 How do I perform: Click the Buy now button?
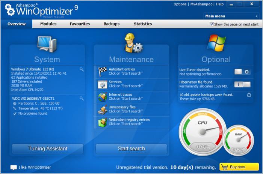[239, 167]
